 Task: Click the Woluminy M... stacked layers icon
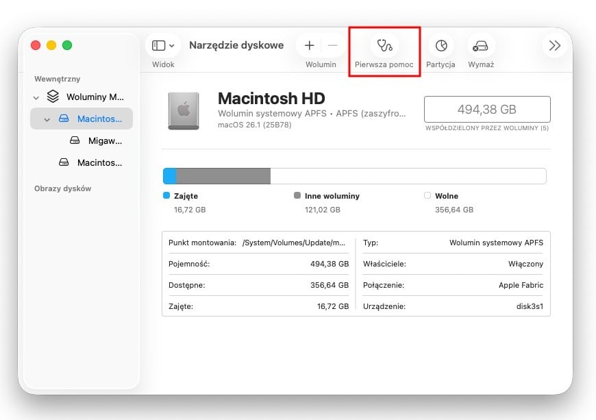point(53,97)
